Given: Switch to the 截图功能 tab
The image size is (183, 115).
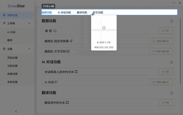Looking at the screenshot, I should (47, 12).
